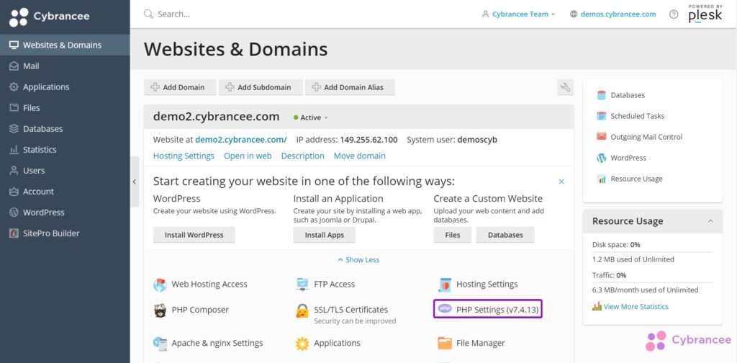Click Open in web link
The width and height of the screenshot is (737, 363).
pos(248,156)
